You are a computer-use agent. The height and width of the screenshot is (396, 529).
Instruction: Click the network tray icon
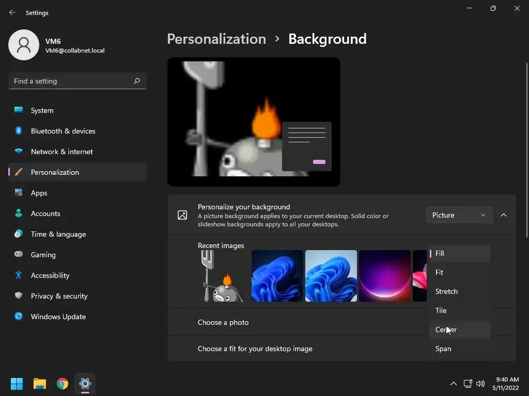click(x=468, y=384)
